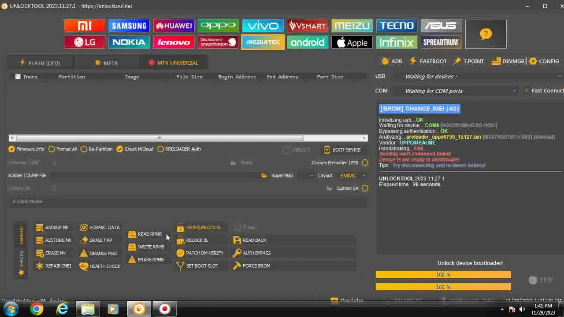Enable the Fast Connect checkbox

tap(526, 91)
